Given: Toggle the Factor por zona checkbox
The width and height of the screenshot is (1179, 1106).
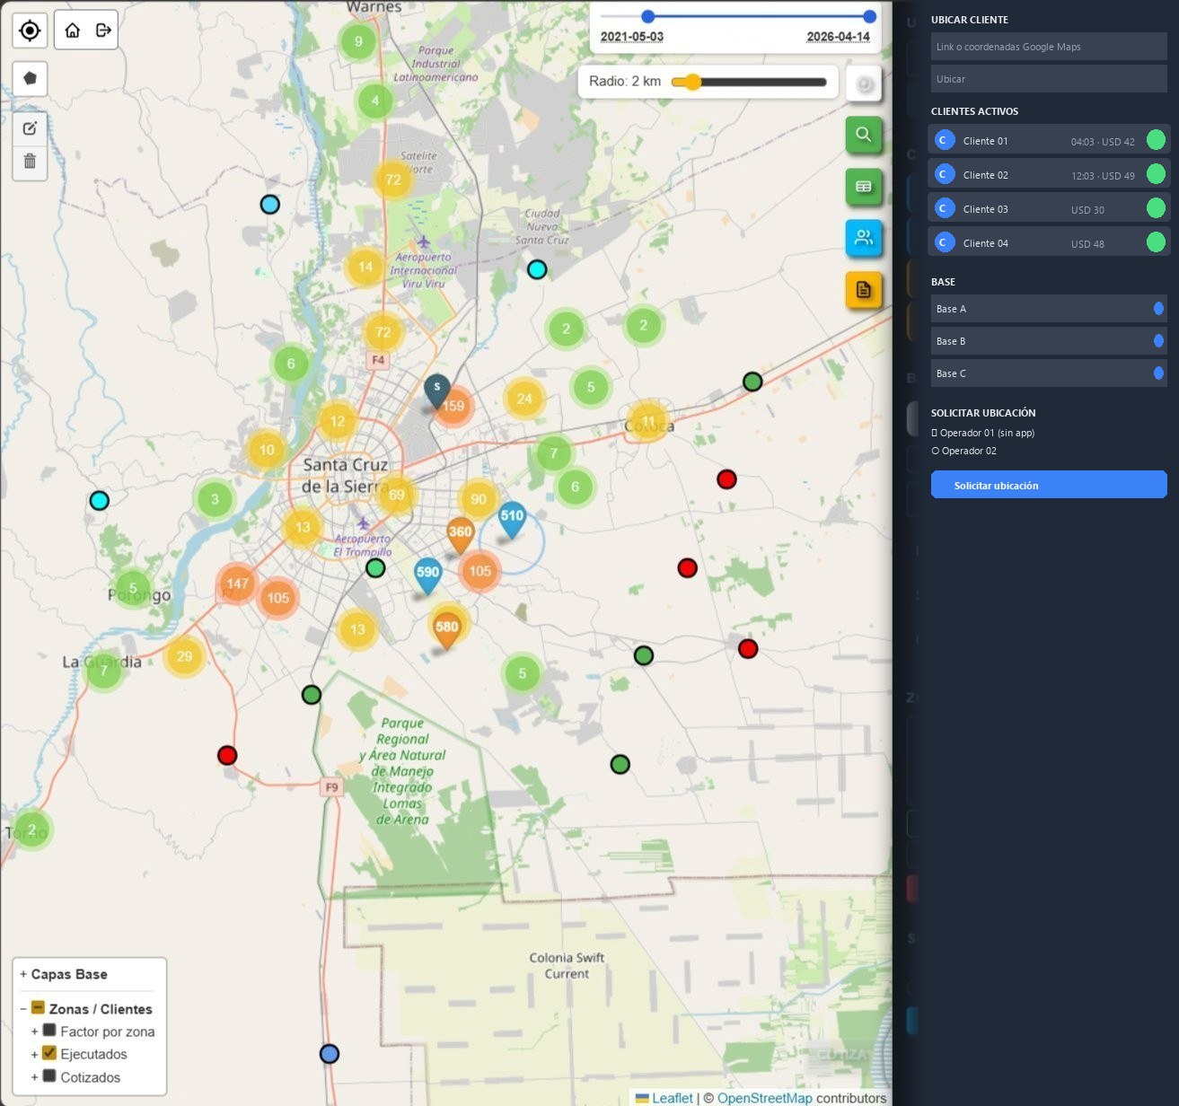Looking at the screenshot, I should point(49,1031).
